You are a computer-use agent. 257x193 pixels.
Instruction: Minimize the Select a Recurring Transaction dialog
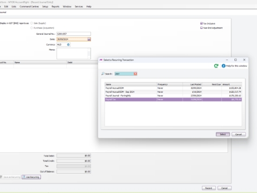pos(227,60)
